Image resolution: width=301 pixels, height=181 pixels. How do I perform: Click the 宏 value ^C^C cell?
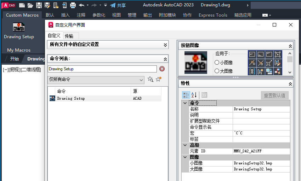point(261,133)
